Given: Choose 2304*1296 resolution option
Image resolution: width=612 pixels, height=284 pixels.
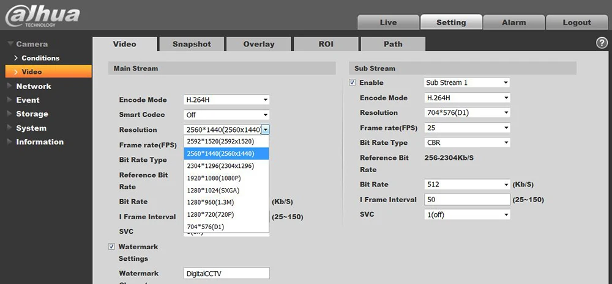Looking at the screenshot, I should 226,166.
